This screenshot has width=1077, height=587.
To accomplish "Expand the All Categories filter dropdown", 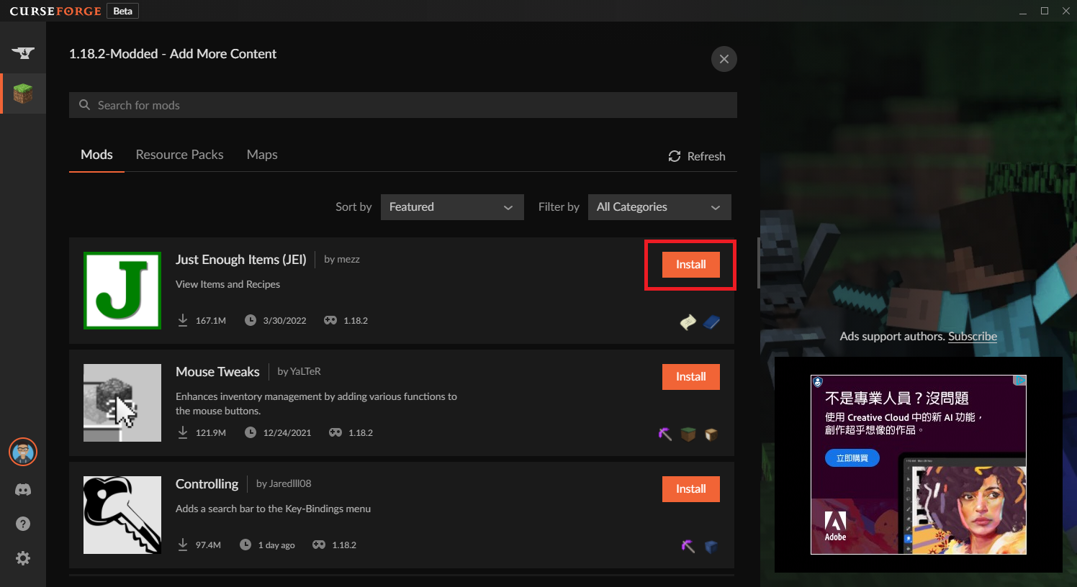I will 659,207.
